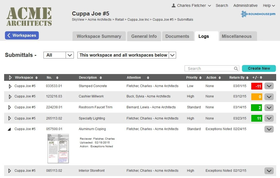280x178 pixels.
Task: Select the Logs tab
Action: pos(207,36)
